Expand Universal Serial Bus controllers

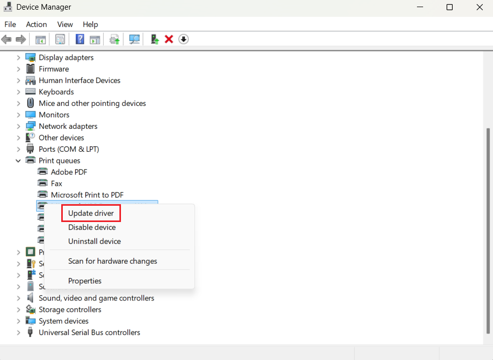18,333
